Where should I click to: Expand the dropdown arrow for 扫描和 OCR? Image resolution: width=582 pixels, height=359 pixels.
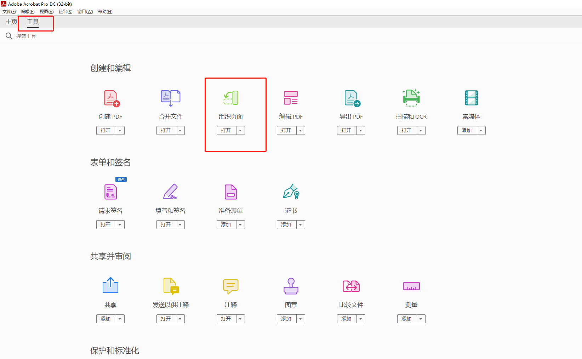click(x=421, y=131)
